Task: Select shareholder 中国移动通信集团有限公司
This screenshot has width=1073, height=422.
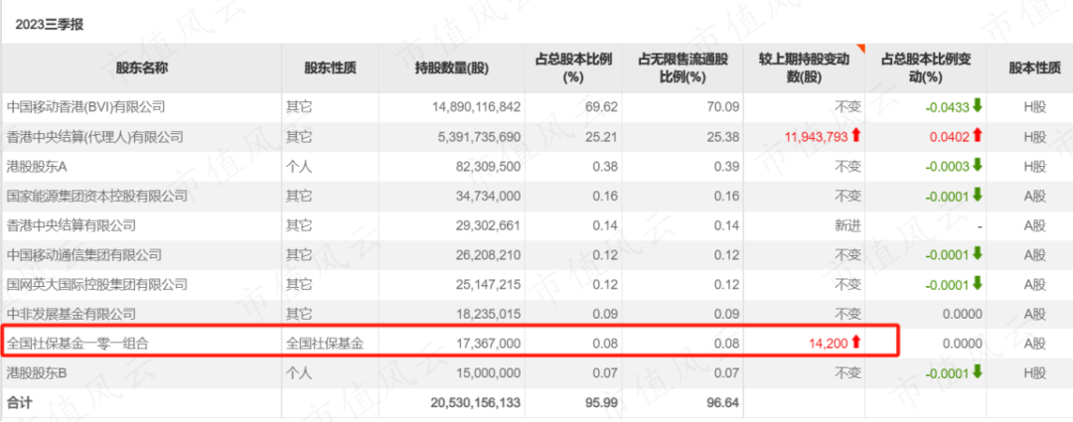Action: (84, 255)
